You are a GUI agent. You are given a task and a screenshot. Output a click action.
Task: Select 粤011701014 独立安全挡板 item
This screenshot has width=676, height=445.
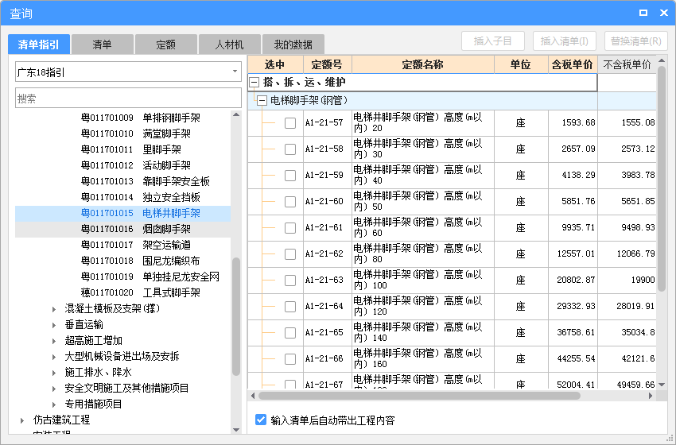click(x=141, y=197)
